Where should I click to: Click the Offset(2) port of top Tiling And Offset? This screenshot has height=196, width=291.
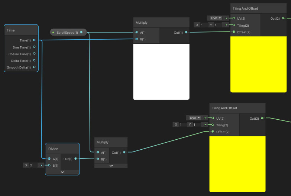click(234, 32)
